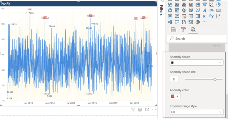Choose the scatter chart visual
This screenshot has height=119, width=228.
click(x=212, y=5)
